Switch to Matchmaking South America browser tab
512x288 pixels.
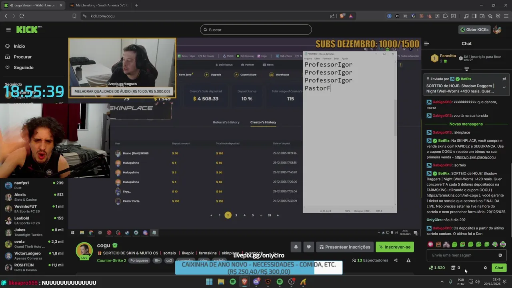pyautogui.click(x=98, y=5)
